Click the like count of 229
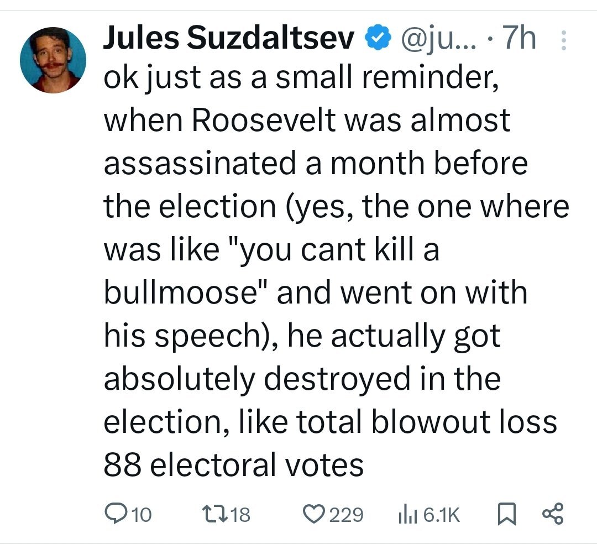This screenshot has width=597, height=544. [347, 515]
